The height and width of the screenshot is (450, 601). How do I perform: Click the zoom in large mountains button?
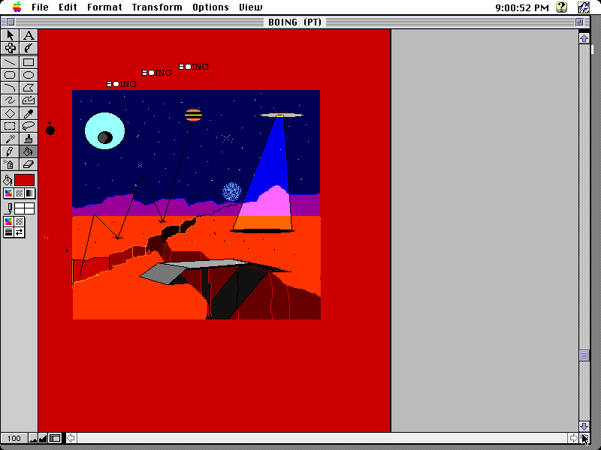pos(43,439)
